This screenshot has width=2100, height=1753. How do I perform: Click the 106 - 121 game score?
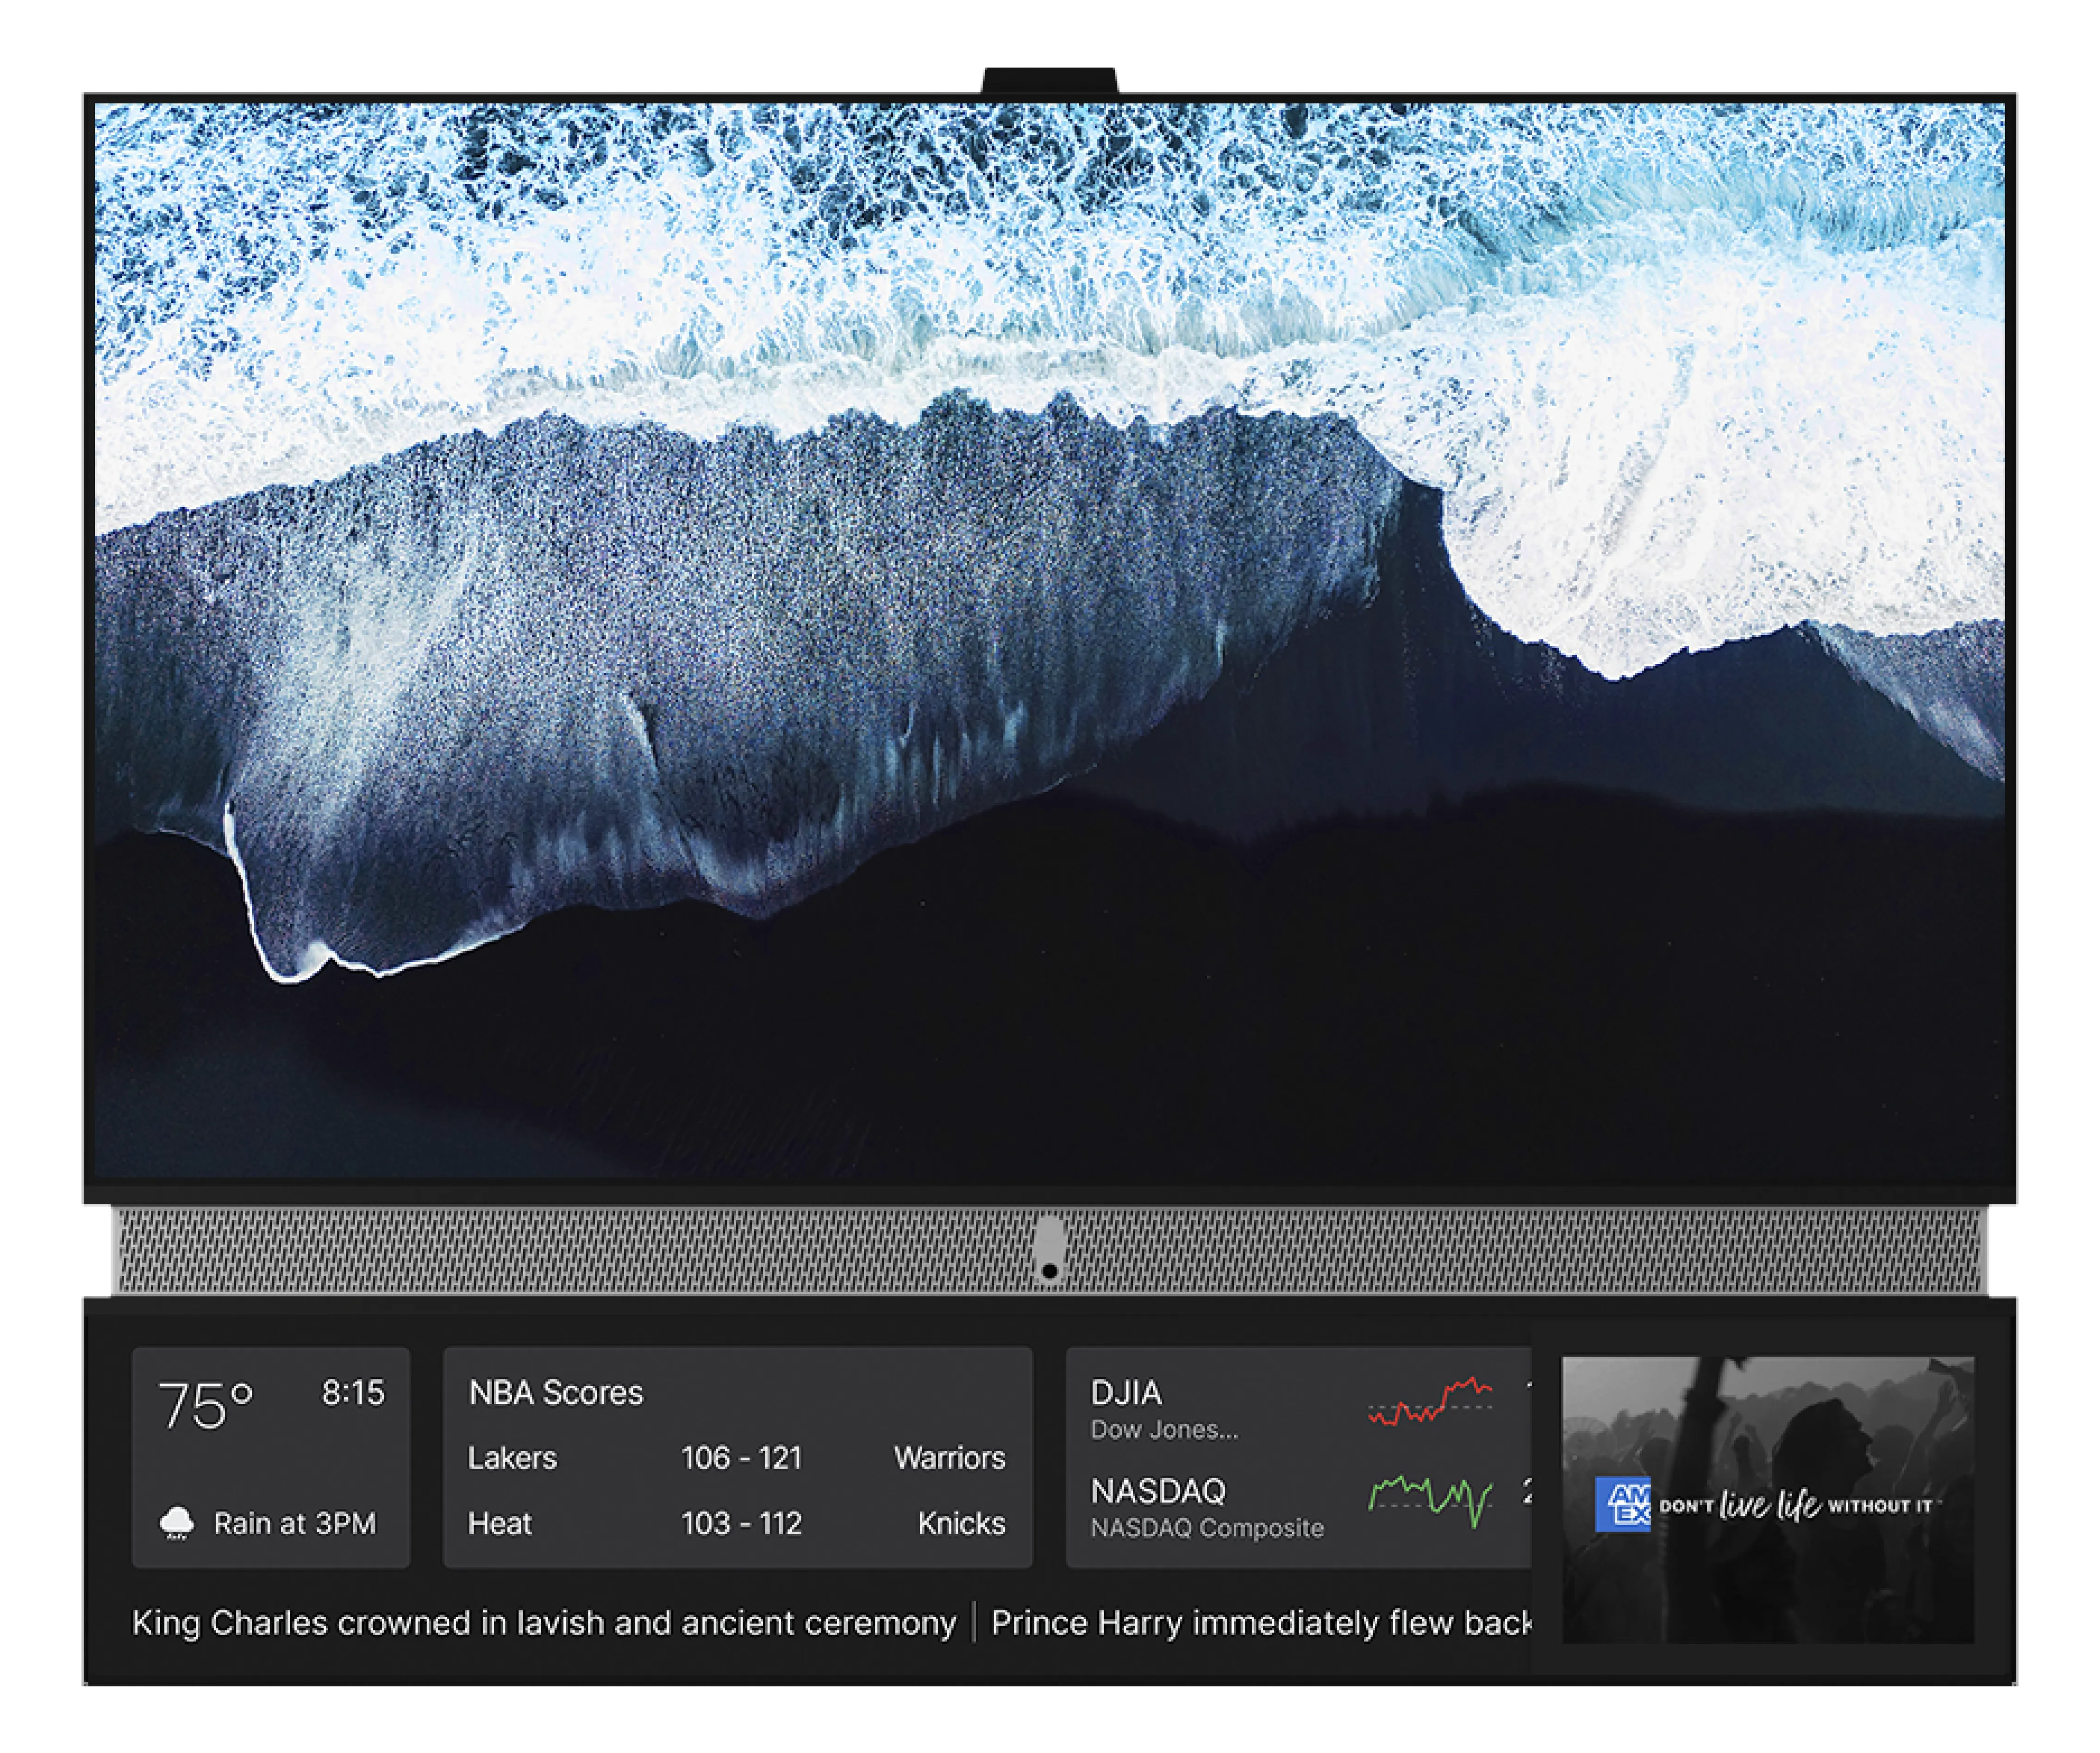pos(741,1457)
